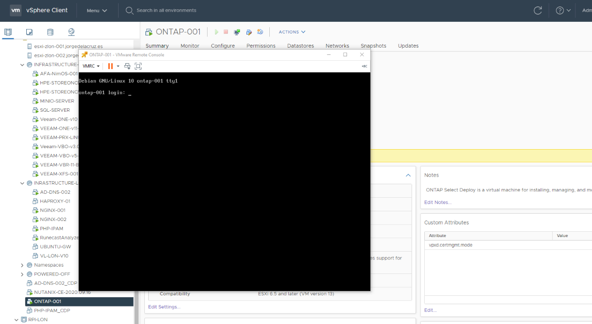This screenshot has width=592, height=324.
Task: Select the AD-DNS-002_CDP VM
Action: 55,283
